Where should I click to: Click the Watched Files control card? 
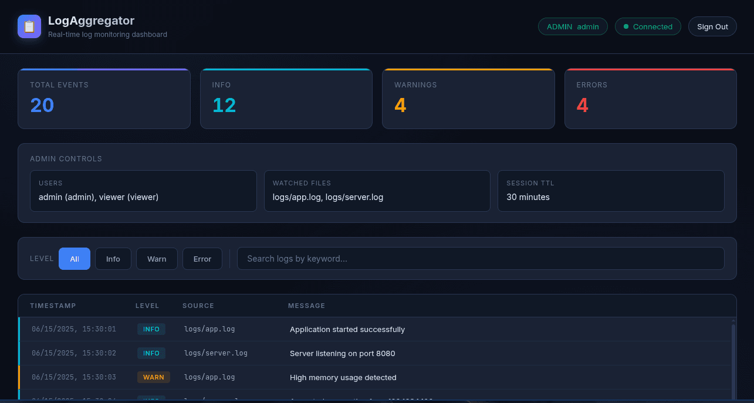pos(377,191)
